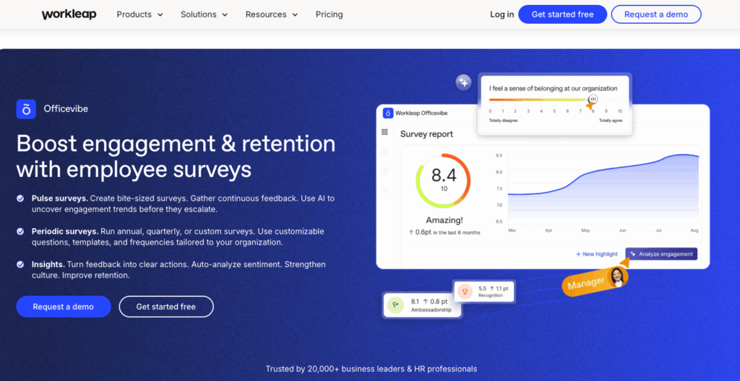Click the Ambassadorship flag icon
Viewport: 740px width, 381px height.
[x=395, y=305]
